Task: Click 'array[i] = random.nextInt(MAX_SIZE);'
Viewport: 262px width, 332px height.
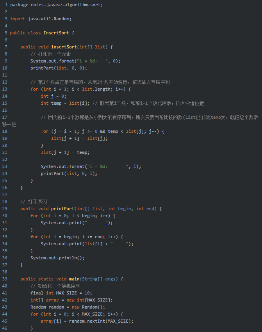Action: click(87, 321)
